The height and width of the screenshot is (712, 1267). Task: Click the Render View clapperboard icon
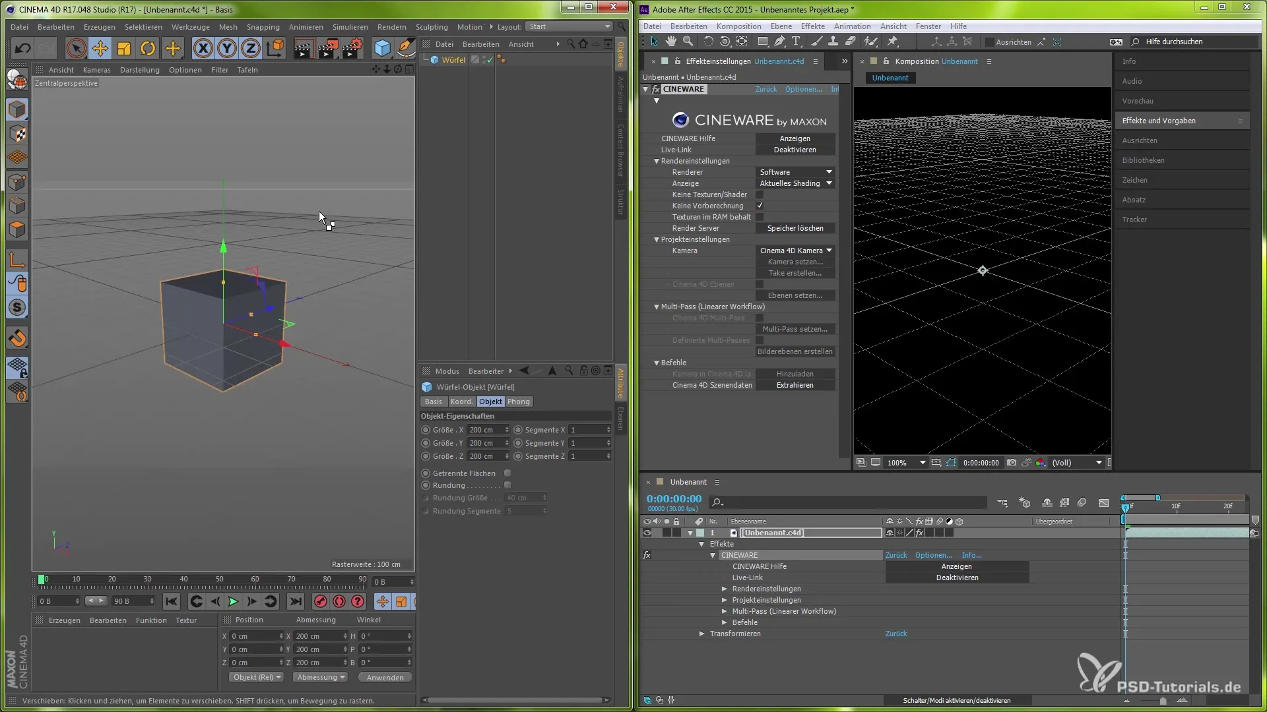(303, 48)
